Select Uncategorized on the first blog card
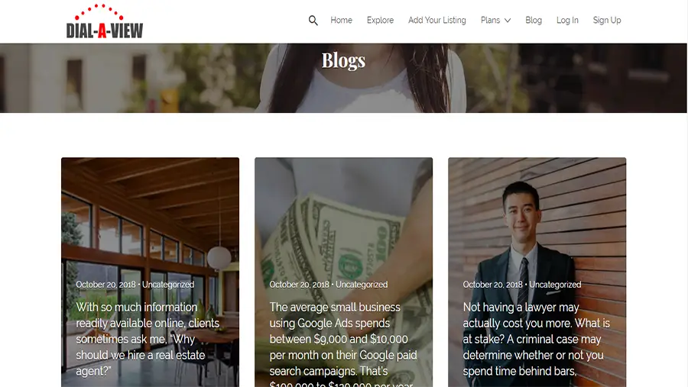 point(168,285)
